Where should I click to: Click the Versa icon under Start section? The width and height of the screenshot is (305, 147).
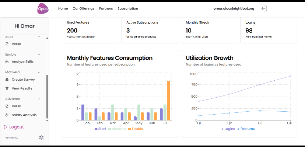click(x=7, y=44)
